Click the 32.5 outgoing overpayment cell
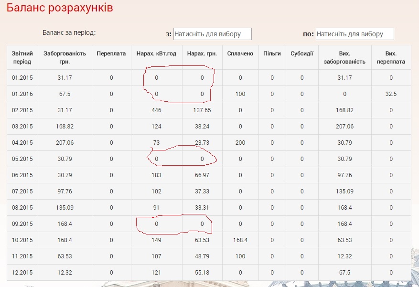Image resolution: width=419 pixels, height=287 pixels. (x=391, y=94)
